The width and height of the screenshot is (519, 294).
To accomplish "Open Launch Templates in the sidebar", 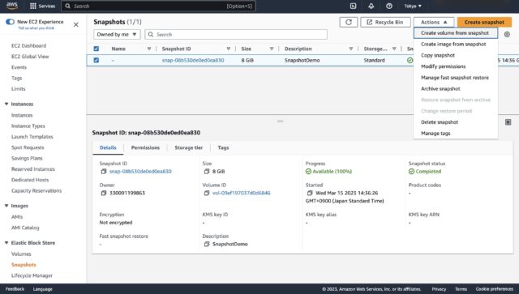I will [32, 137].
